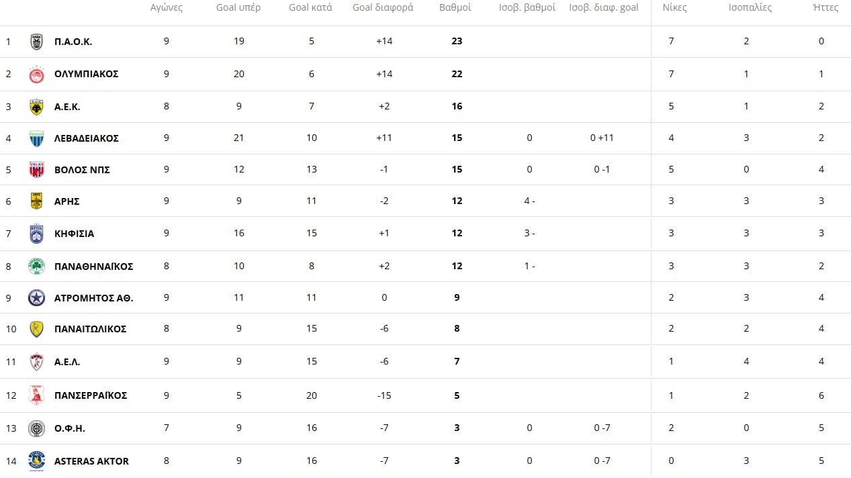Click the Λεβαδειακός team badge

[x=36, y=138]
